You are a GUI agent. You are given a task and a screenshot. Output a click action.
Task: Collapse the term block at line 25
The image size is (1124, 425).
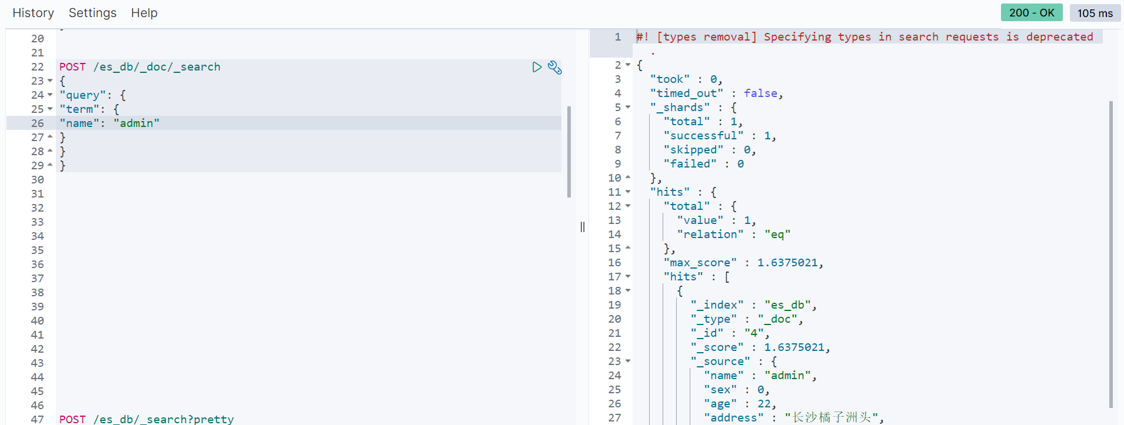[50, 109]
